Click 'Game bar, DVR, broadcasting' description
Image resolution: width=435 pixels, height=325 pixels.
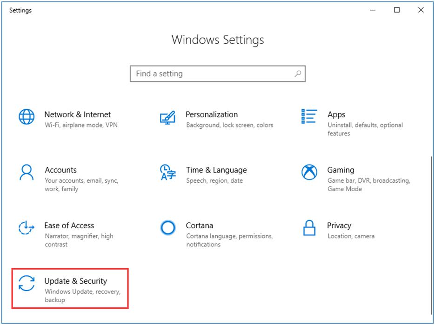point(369,185)
